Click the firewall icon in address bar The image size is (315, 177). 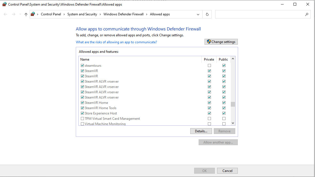coord(33,14)
